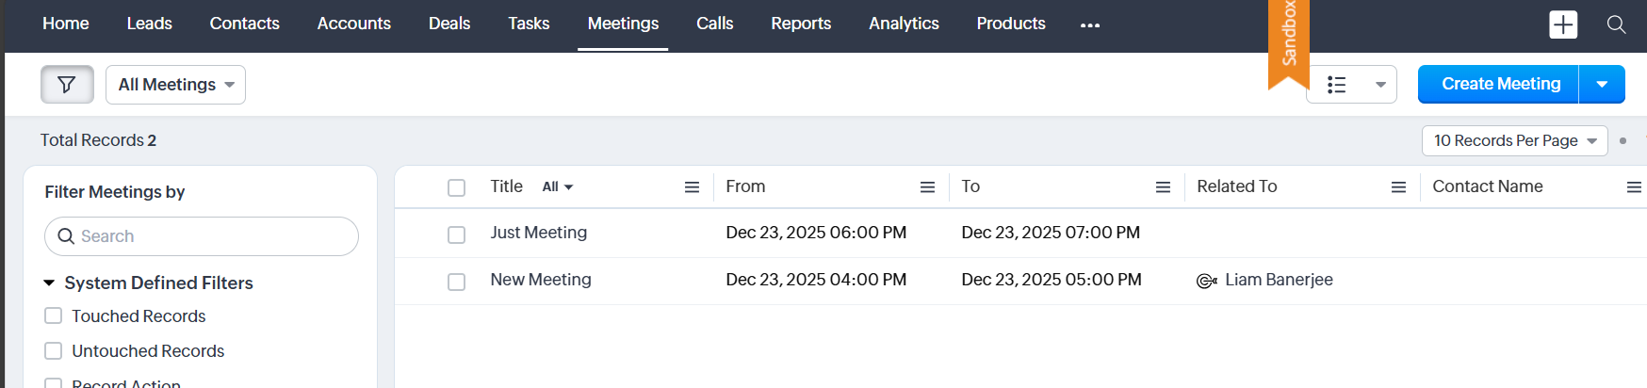Click the list view icon
Viewport: 1647px width, 388px height.
click(1336, 85)
